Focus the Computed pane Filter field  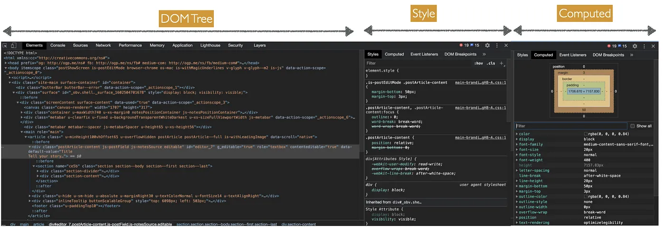tap(571, 126)
